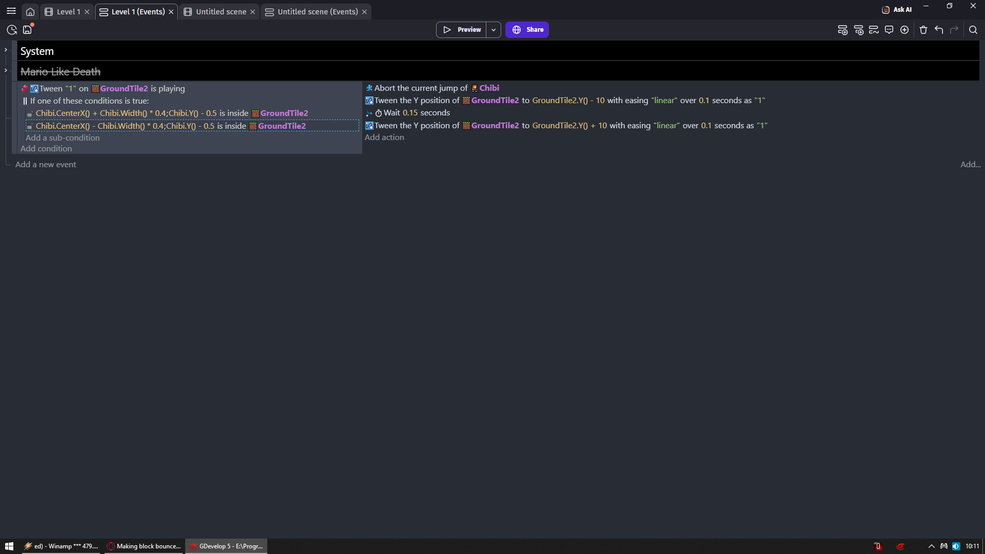Switch to Untitled scene (Events) tab

point(317,12)
